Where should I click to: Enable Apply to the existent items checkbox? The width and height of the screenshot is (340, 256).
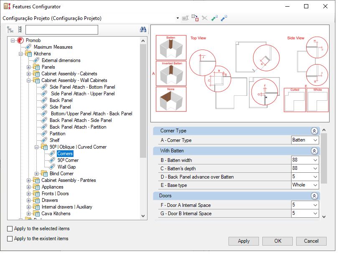click(10, 239)
